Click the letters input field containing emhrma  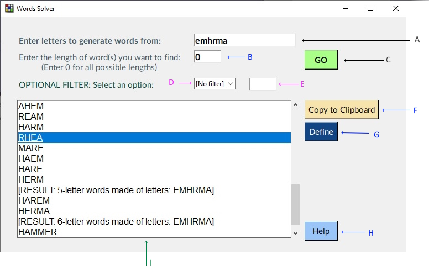click(x=244, y=40)
